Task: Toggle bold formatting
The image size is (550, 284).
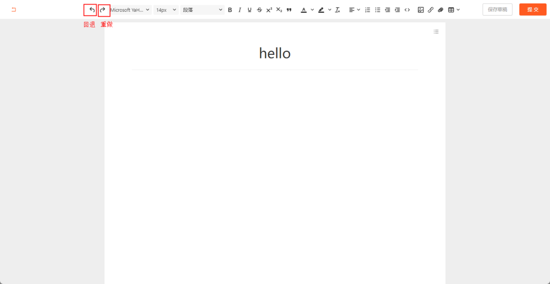Action: (x=230, y=10)
